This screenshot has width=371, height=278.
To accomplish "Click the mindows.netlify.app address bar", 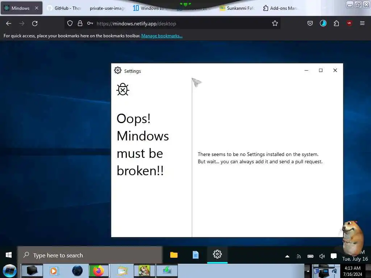I will tap(172, 24).
